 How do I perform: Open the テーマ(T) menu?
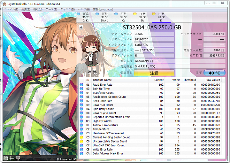click(x=51, y=9)
